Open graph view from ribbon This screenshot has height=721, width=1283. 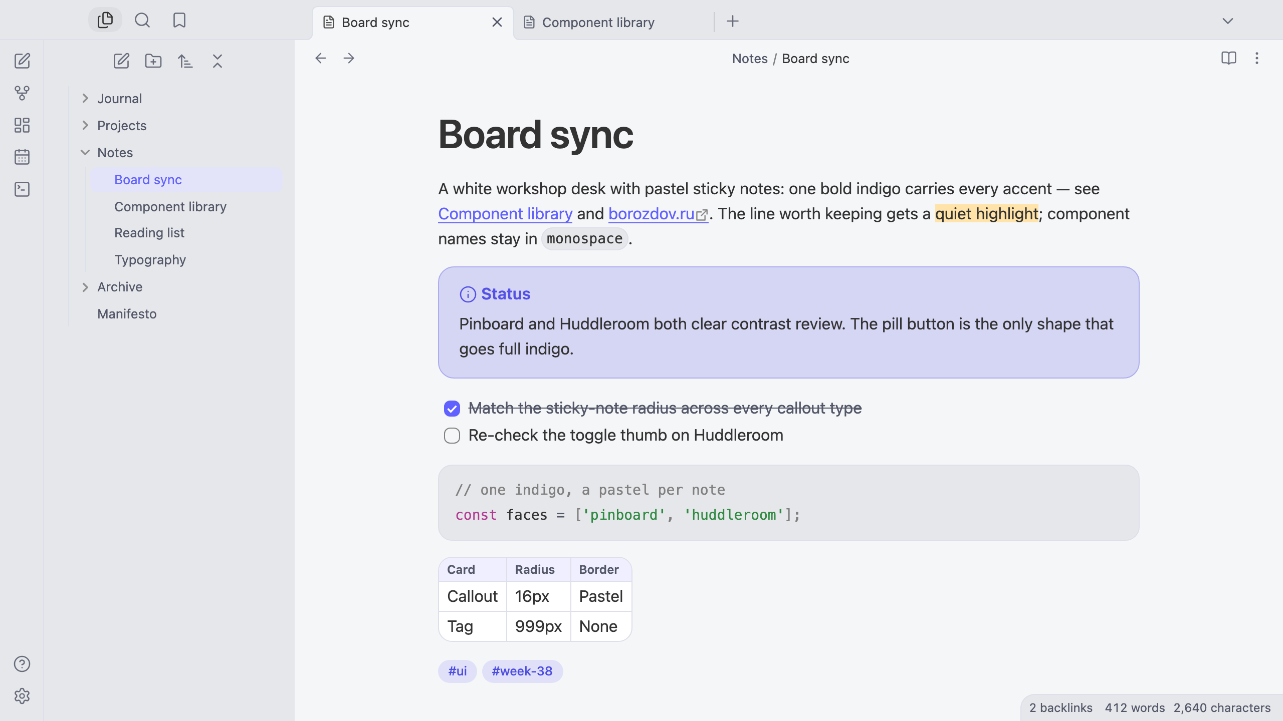pos(22,93)
